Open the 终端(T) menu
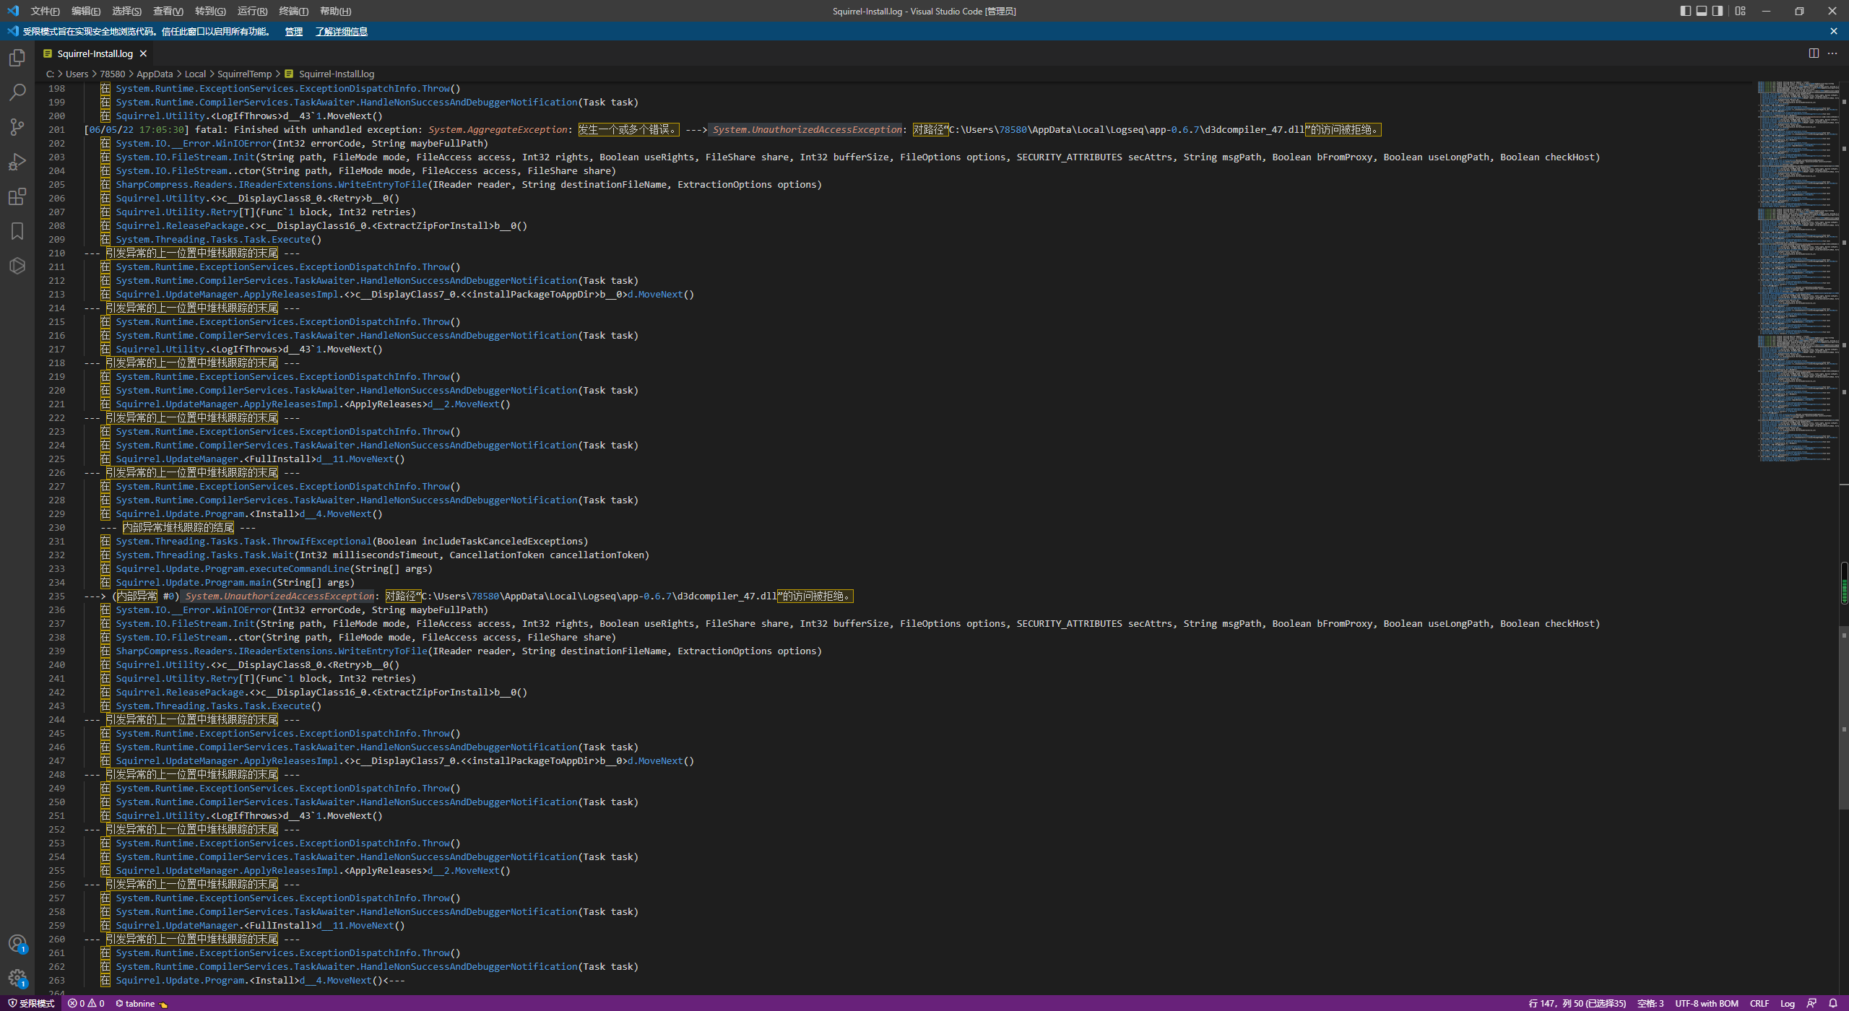This screenshot has height=1011, width=1849. point(293,11)
